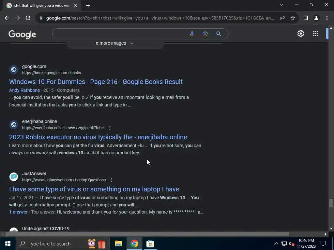Image resolution: width=334 pixels, height=250 pixels.
Task: Switch to Chrome in the taskbar
Action: coord(134,243)
